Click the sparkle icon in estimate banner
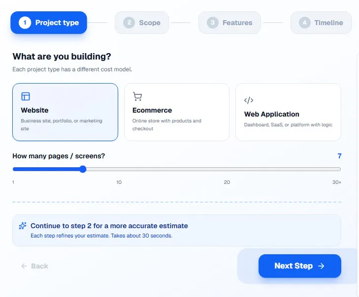This screenshot has height=297, width=359. point(23,226)
